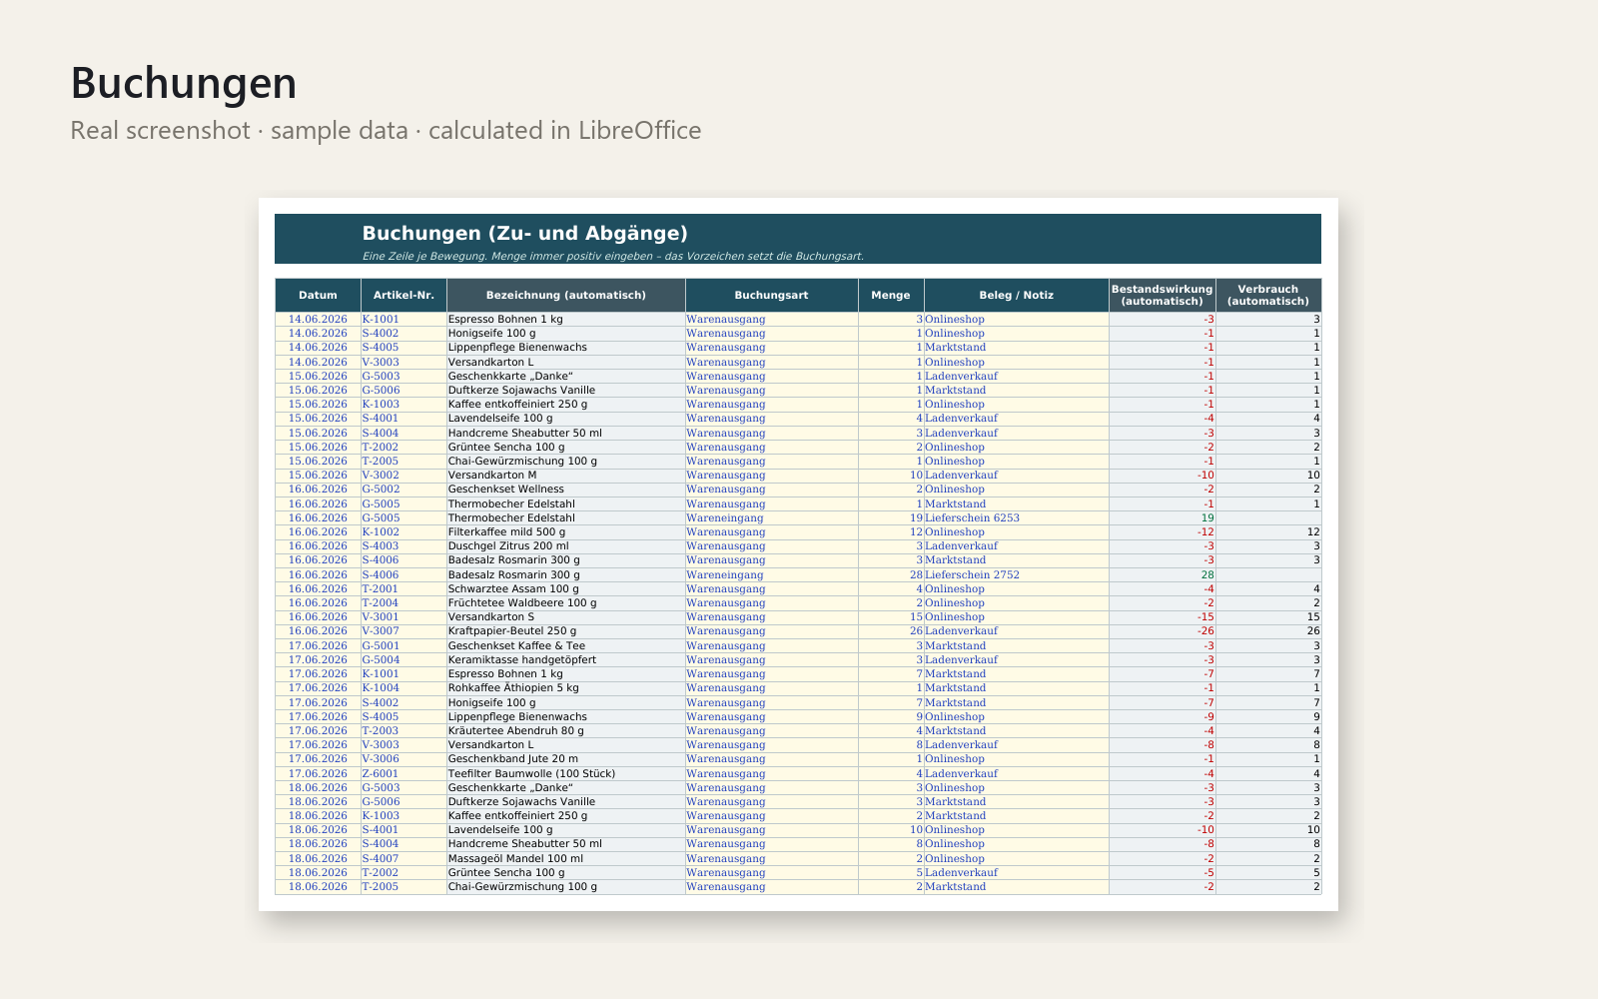
Task: Select the 'Keramiktasse handgetöpfert' cell
Action: [x=565, y=660]
